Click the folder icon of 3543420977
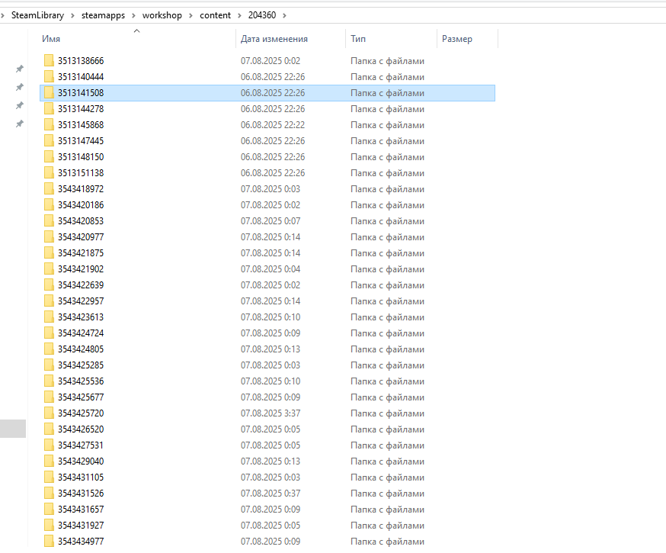The height and width of the screenshot is (553, 666). tap(49, 236)
